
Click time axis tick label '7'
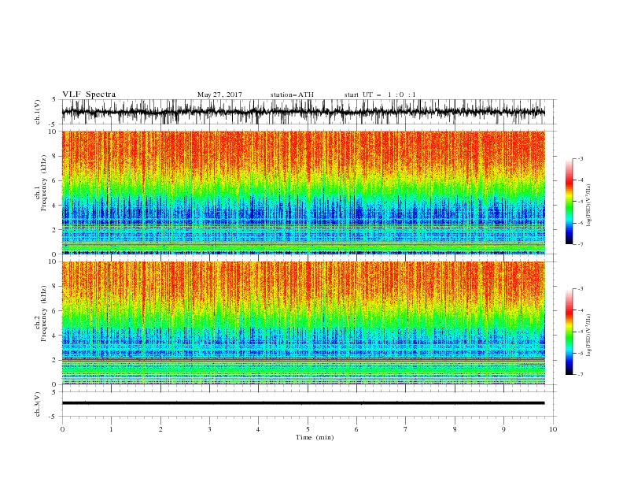[406, 429]
